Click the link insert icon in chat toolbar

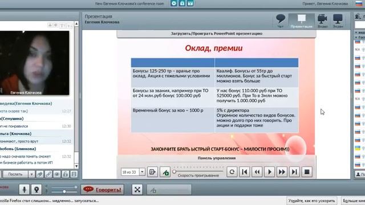(x=48, y=174)
